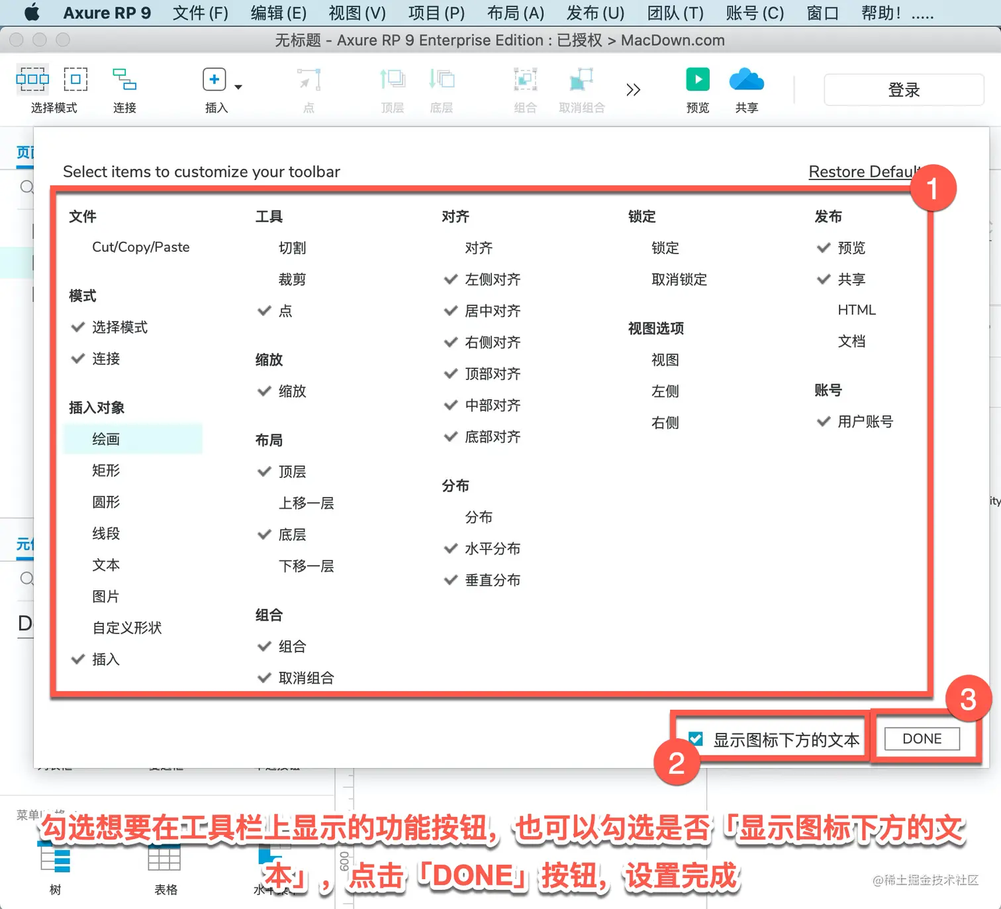Open the 文件 (F) menu

pyautogui.click(x=201, y=13)
